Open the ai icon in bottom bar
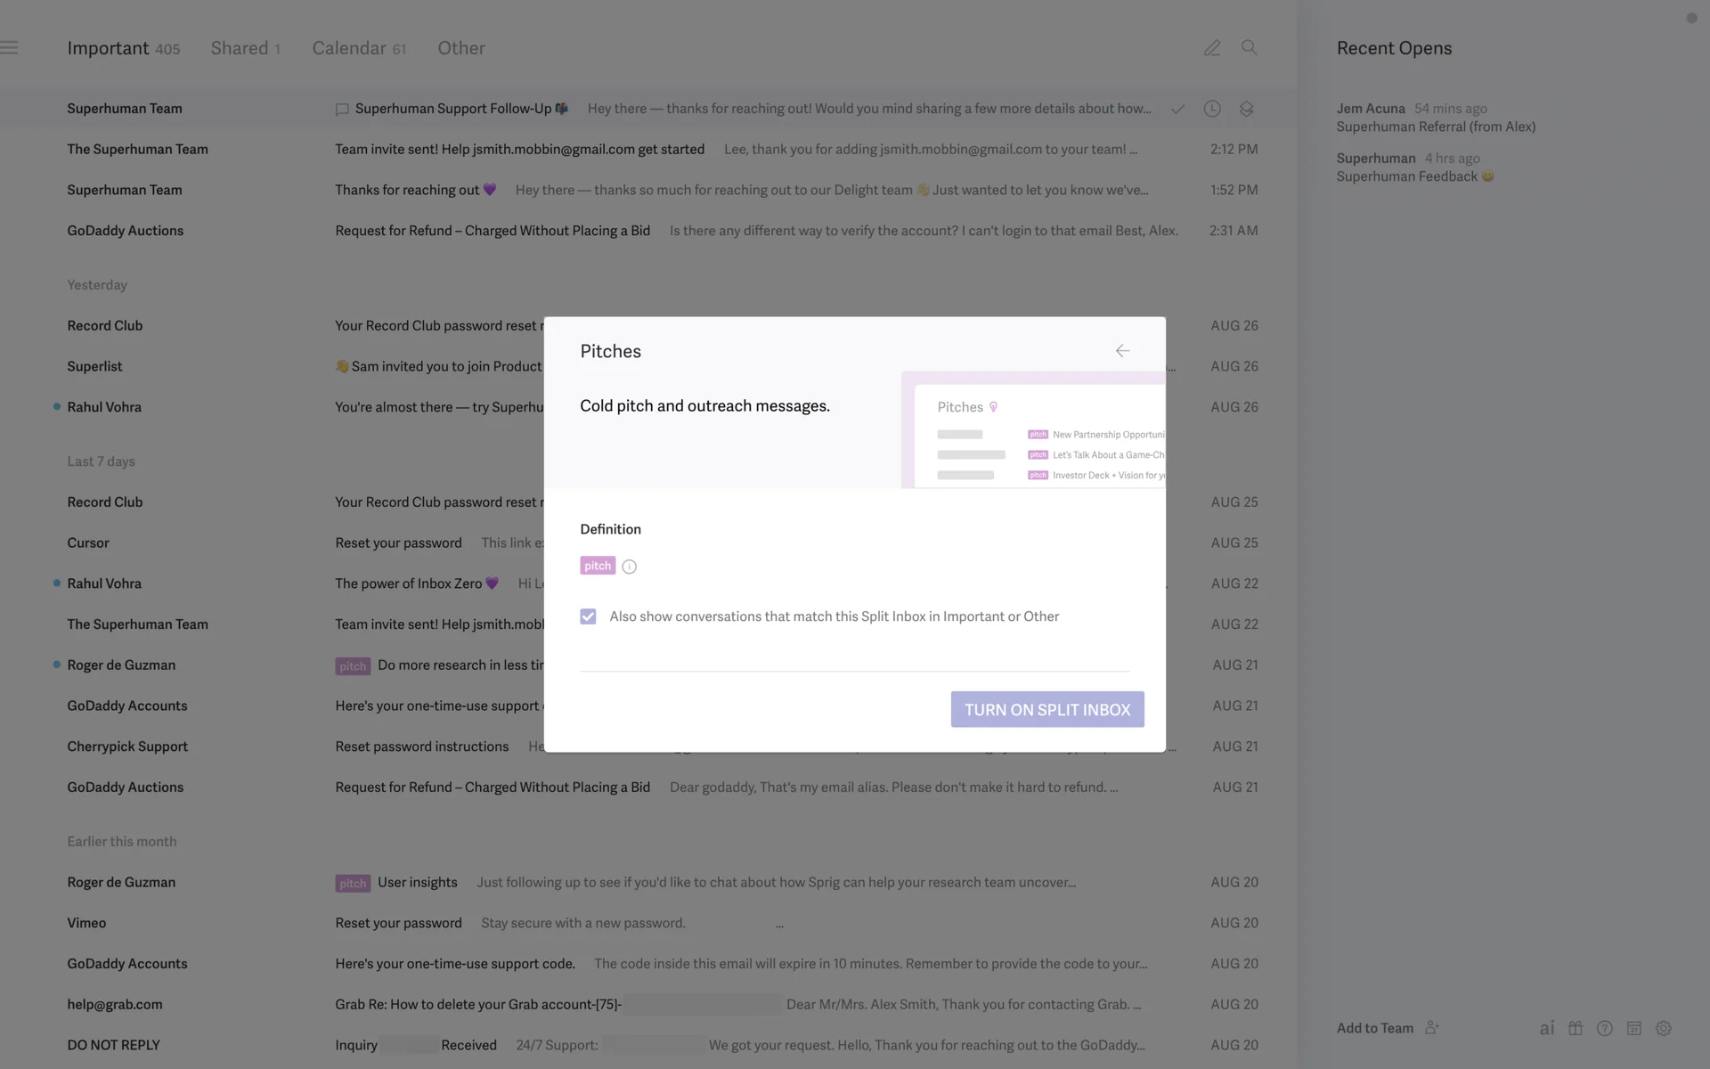The width and height of the screenshot is (1710, 1069). click(x=1547, y=1028)
